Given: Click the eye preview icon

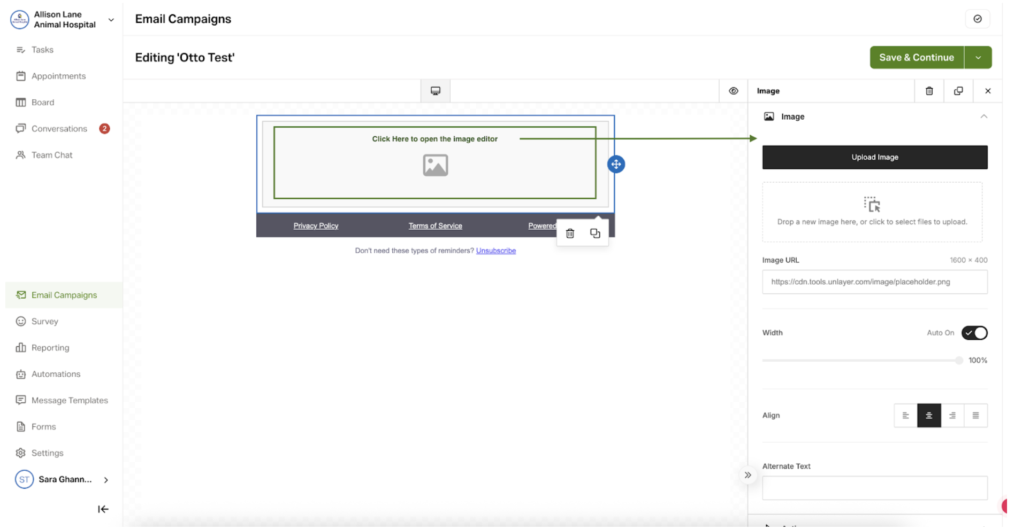Looking at the screenshot, I should tap(733, 91).
